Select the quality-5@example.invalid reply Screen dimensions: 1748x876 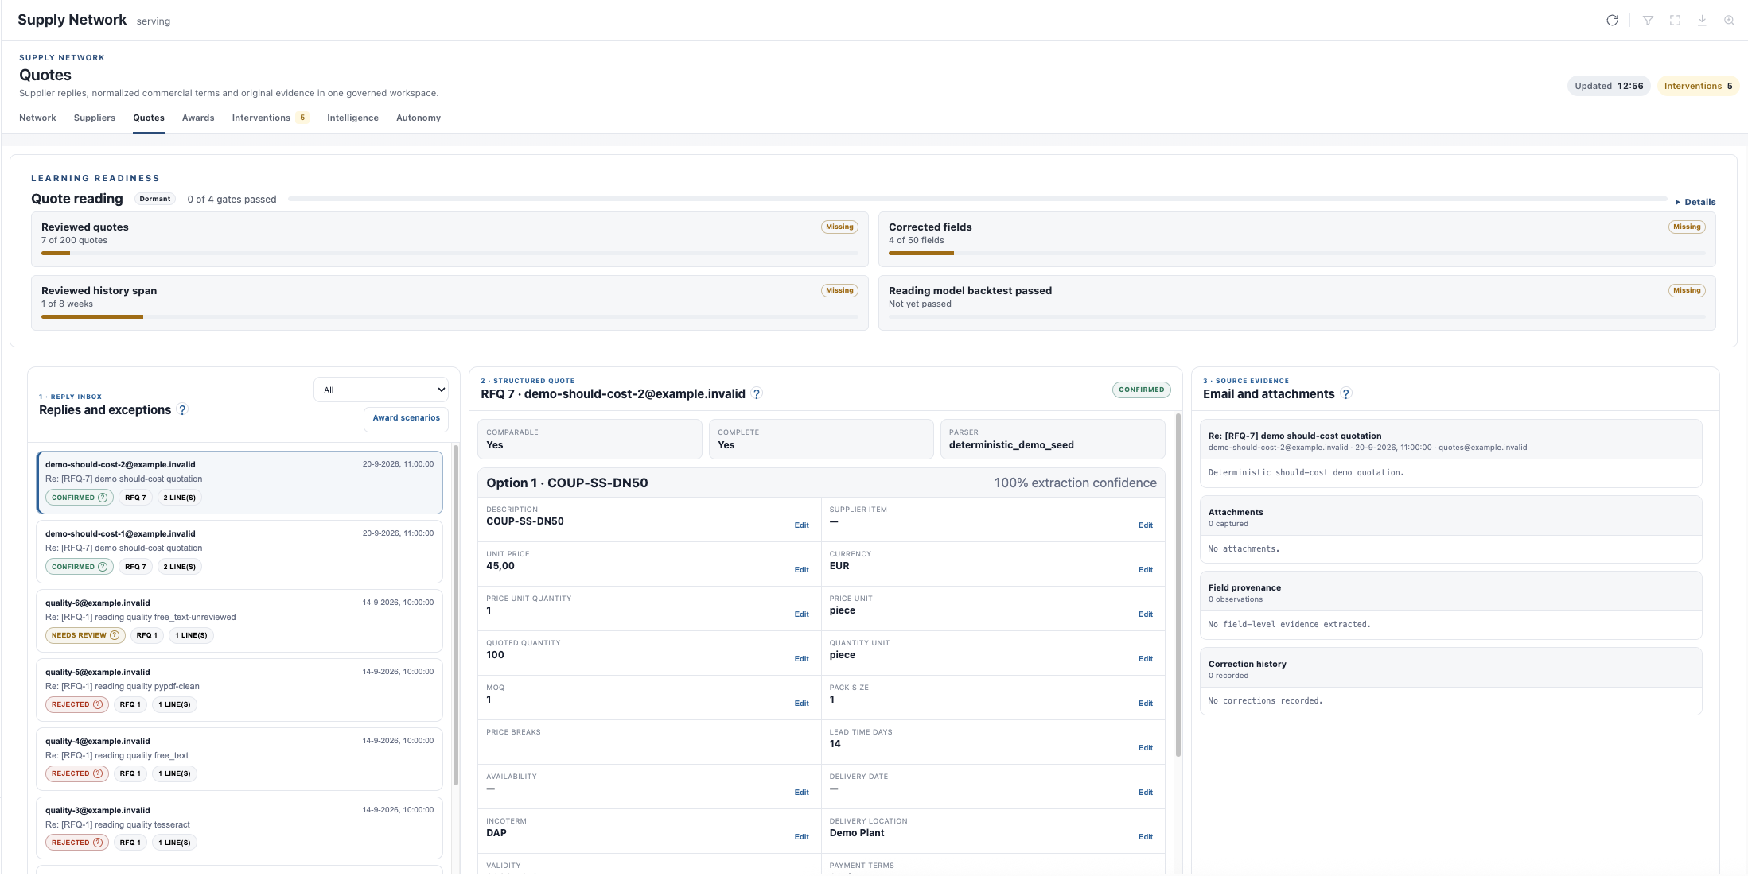239,689
